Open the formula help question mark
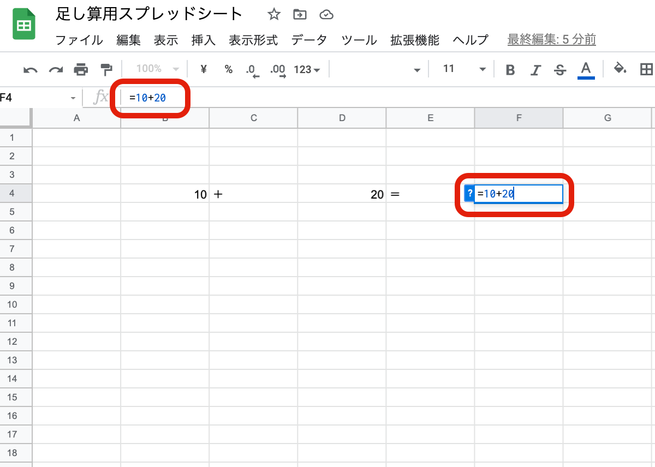Screen dimensions: 655x467 point(470,193)
